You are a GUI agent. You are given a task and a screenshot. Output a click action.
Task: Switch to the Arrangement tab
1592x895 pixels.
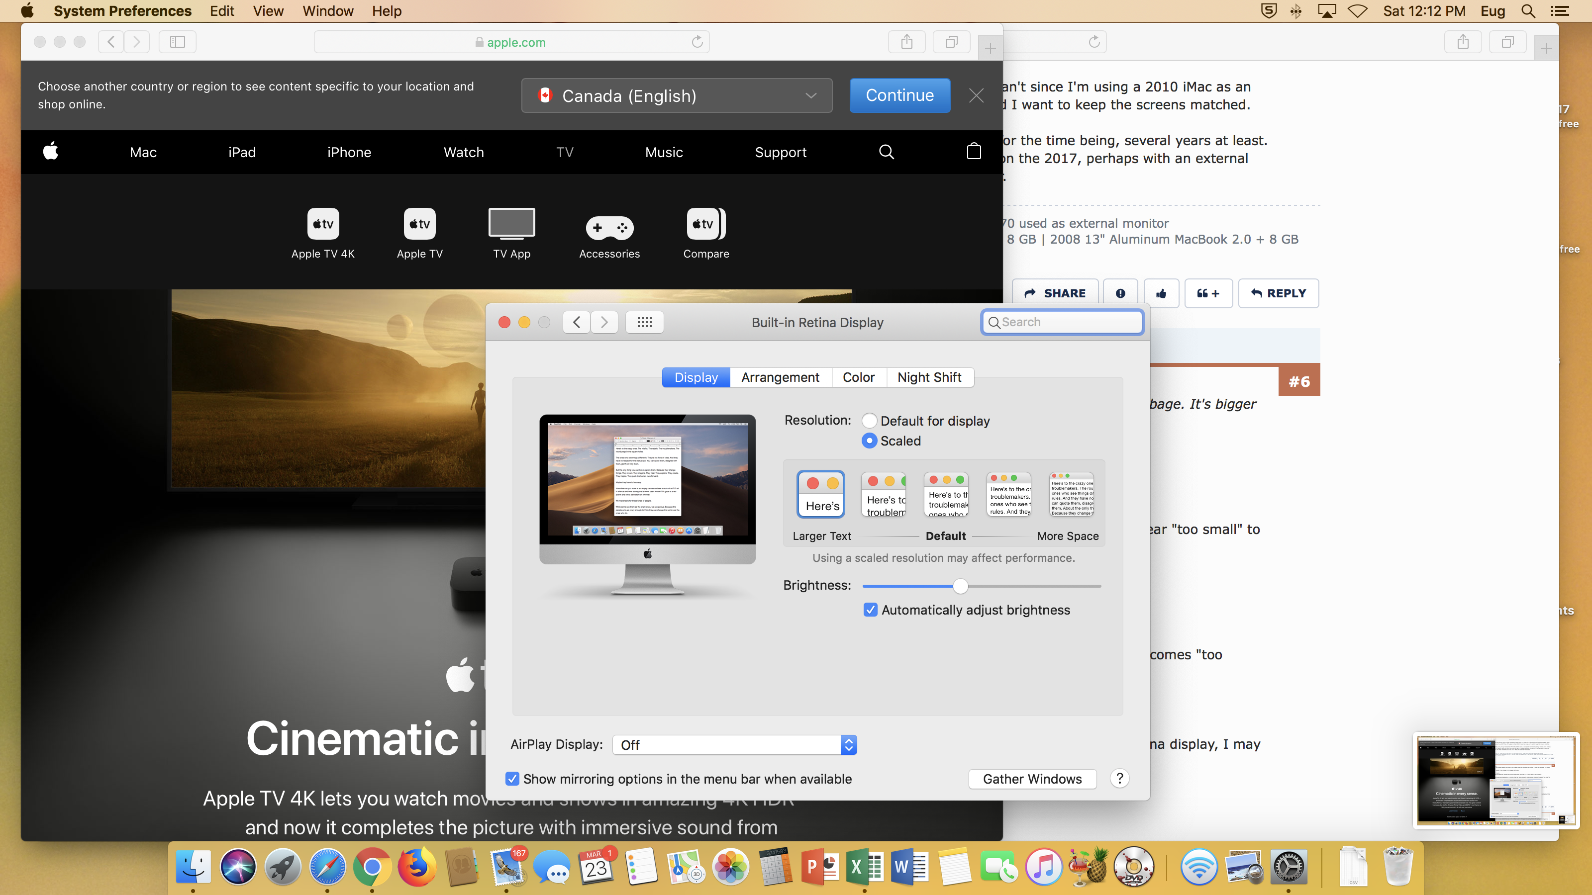point(781,377)
